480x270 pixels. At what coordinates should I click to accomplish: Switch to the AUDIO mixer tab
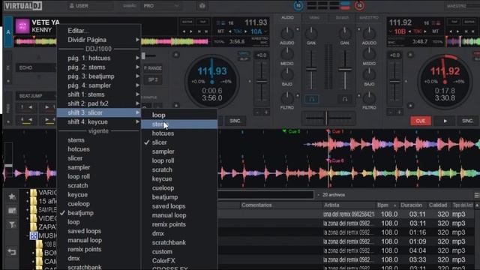(x=287, y=18)
